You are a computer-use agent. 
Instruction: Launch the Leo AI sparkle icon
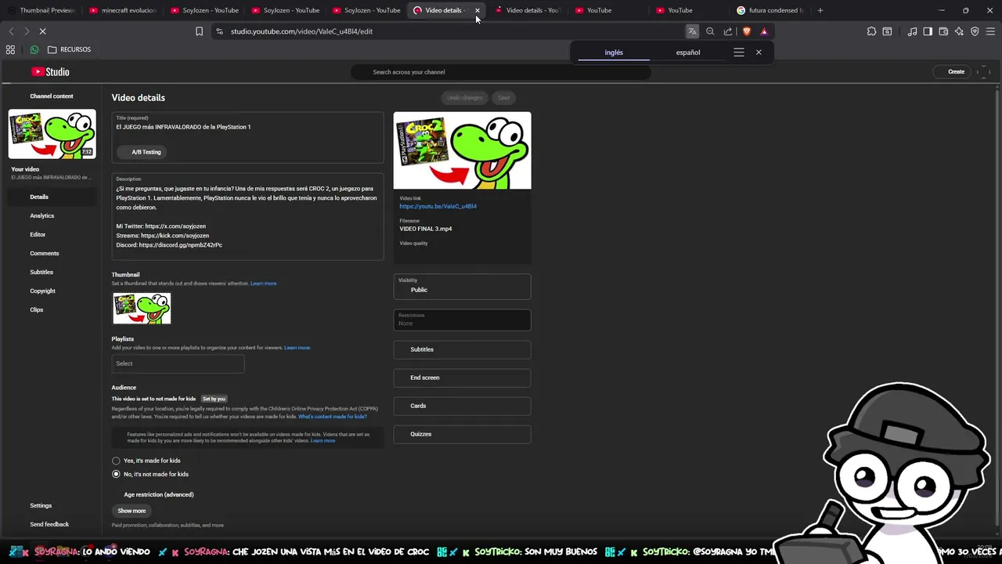tap(959, 31)
